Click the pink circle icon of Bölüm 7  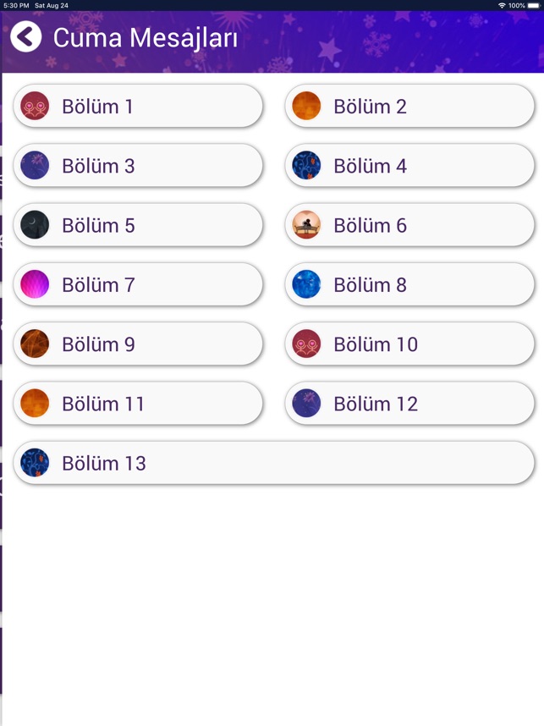[x=35, y=284]
